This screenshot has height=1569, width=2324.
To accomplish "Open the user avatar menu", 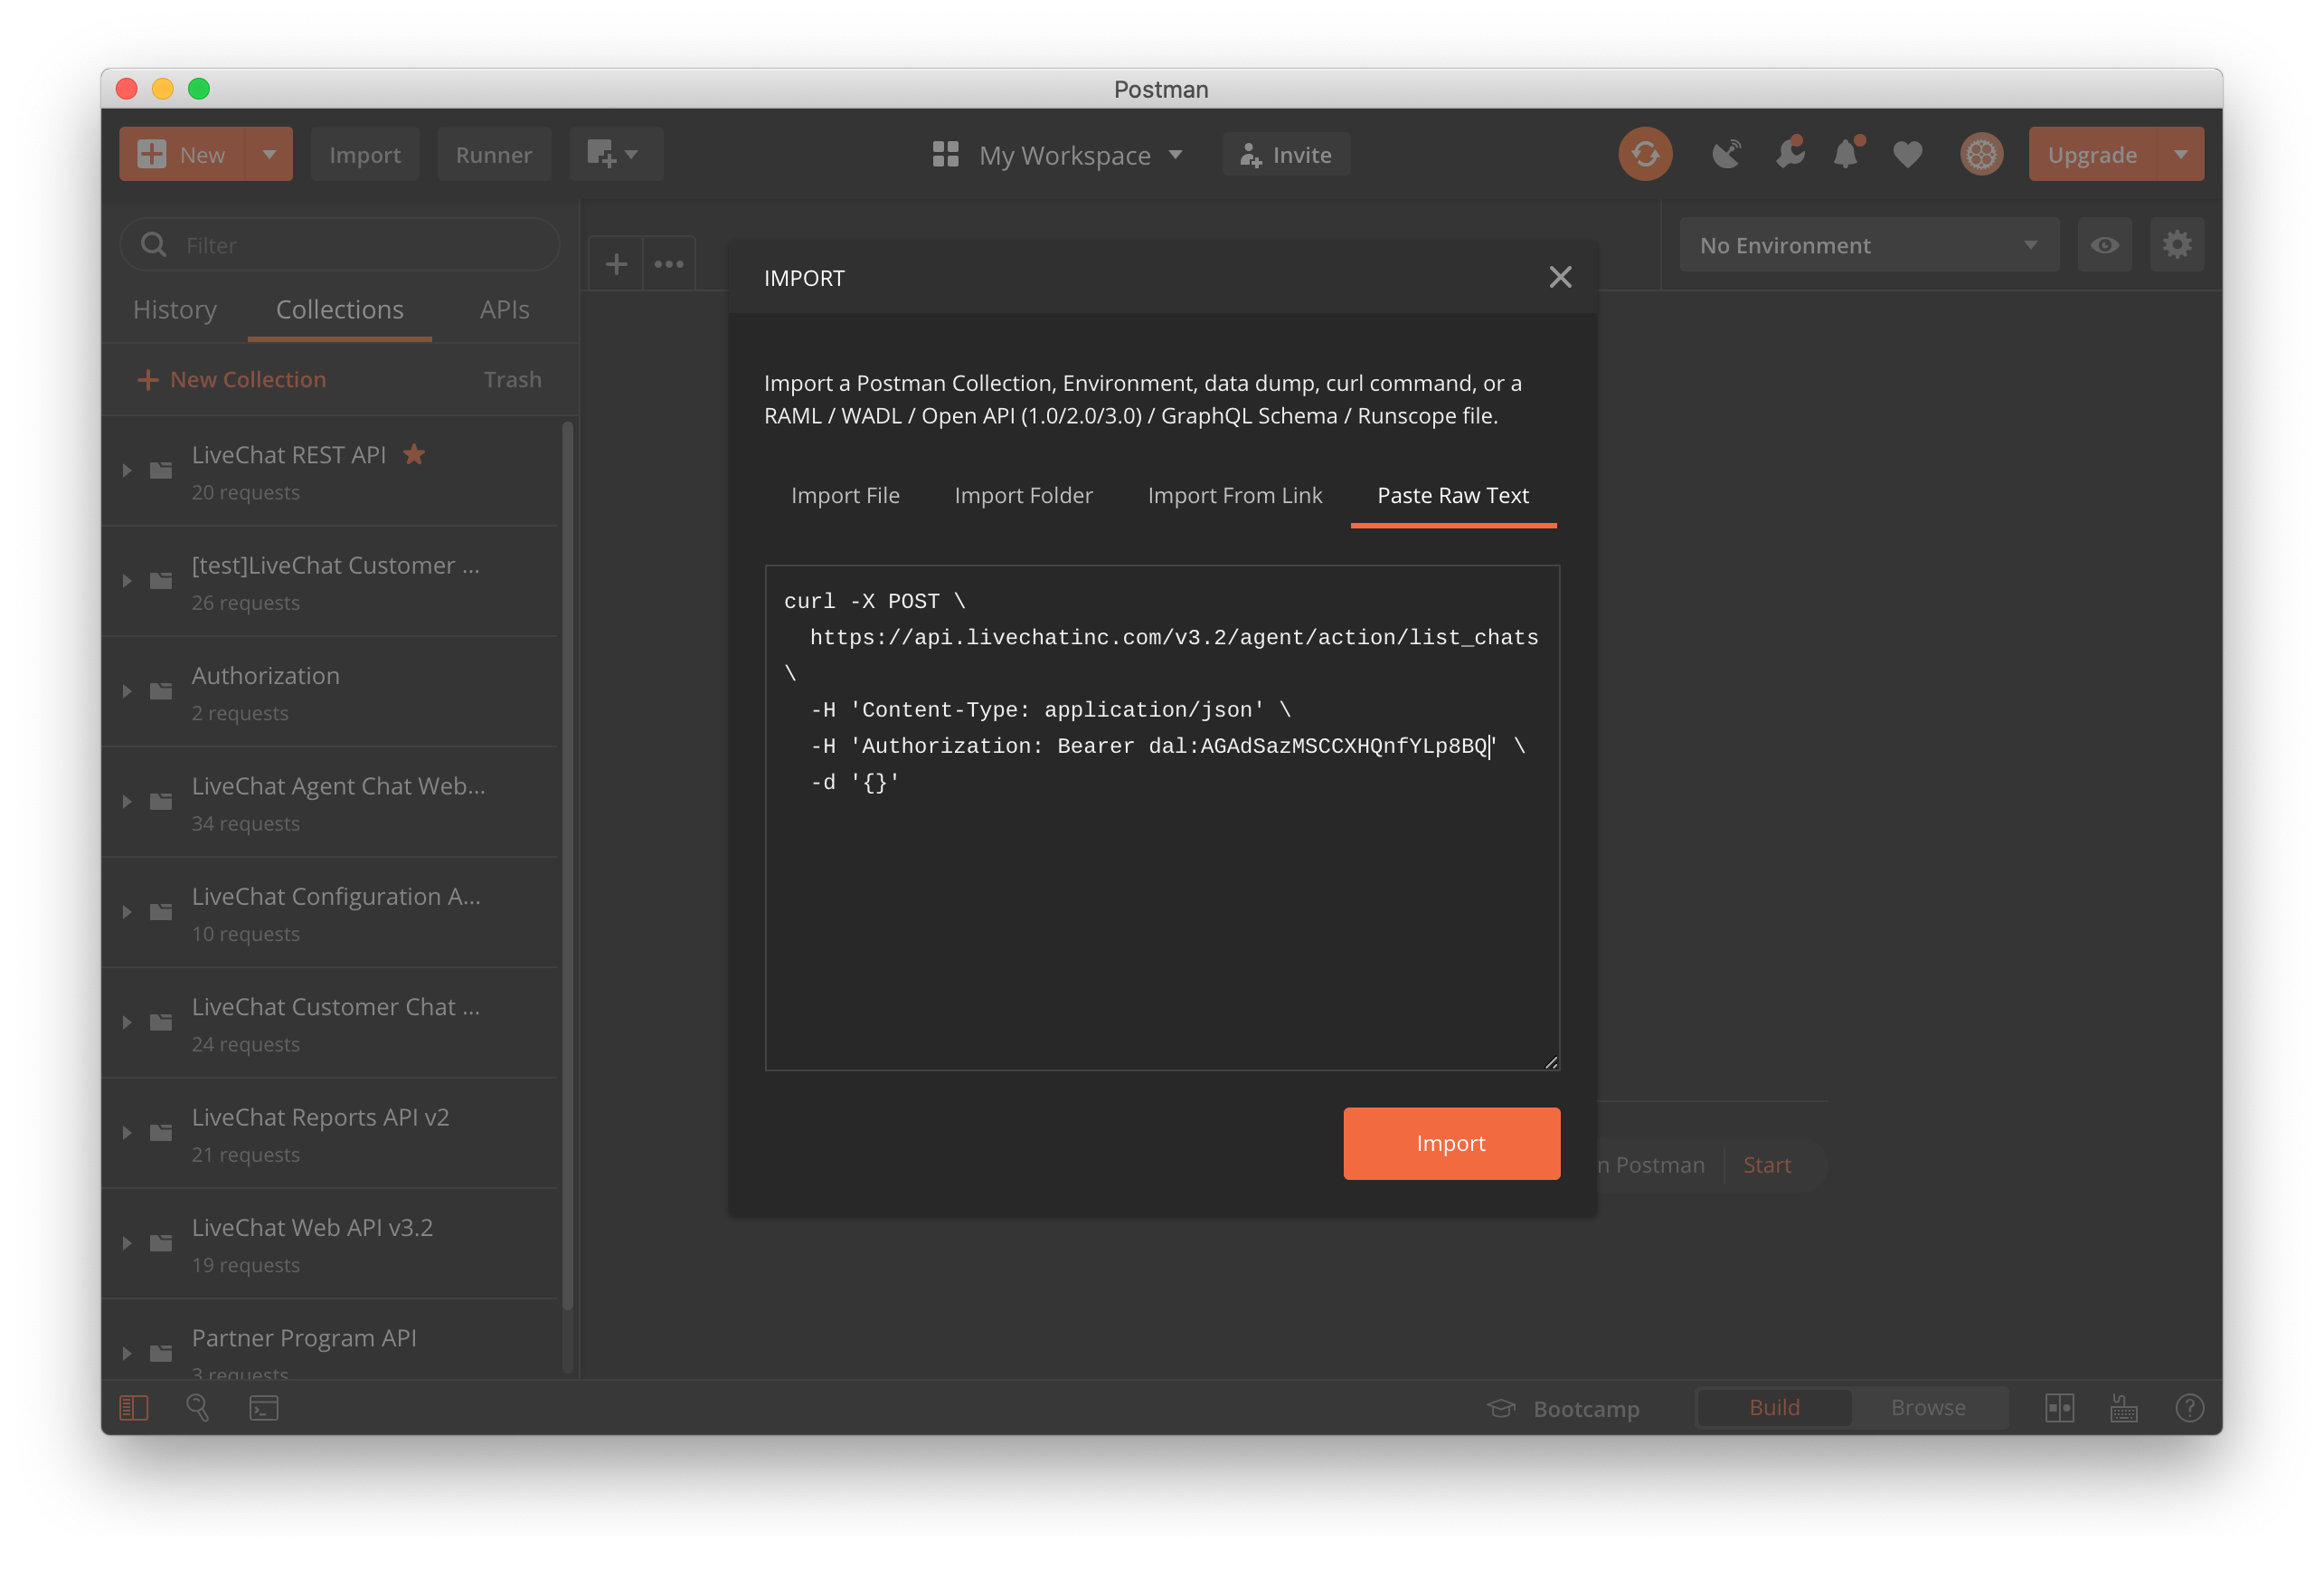I will point(1981,154).
